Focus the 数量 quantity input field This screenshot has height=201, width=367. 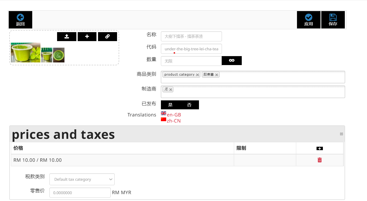(191, 61)
